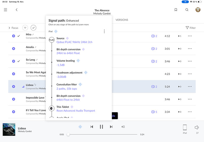Image resolution: width=204 pixels, height=142 pixels.
Task: Open the 24bit to 64bit Float stage
Action: 68,53
